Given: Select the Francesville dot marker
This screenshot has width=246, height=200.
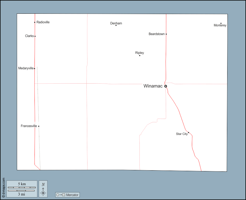Looking at the screenshot, I should (39, 126).
